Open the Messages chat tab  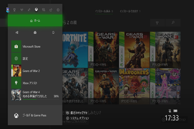point(44,10)
